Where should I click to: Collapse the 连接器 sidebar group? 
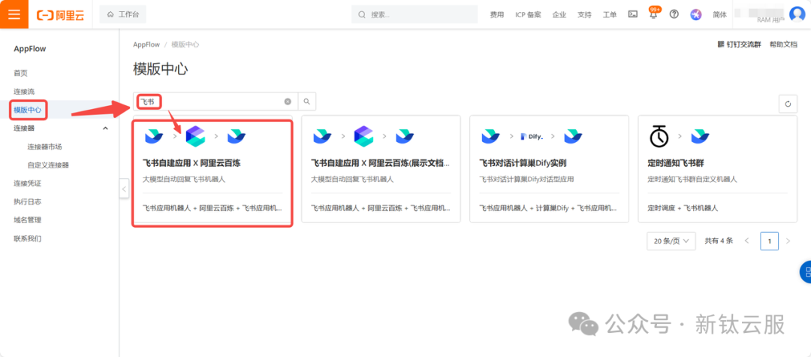pos(106,128)
